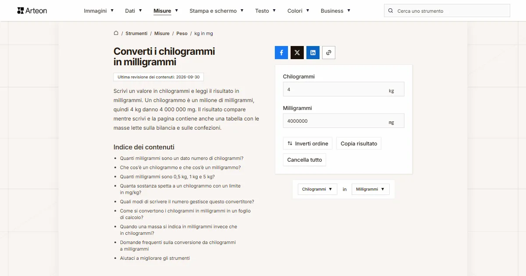Jump to 'Domande frequenti sulla conversione' section
This screenshot has width=526, height=276.
pyautogui.click(x=178, y=245)
